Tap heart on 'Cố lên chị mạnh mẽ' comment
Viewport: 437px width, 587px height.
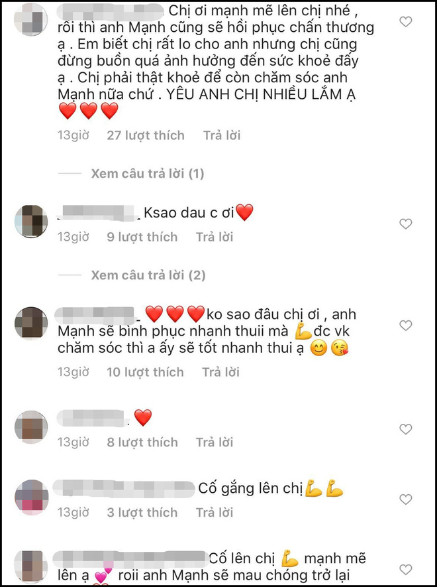click(406, 570)
